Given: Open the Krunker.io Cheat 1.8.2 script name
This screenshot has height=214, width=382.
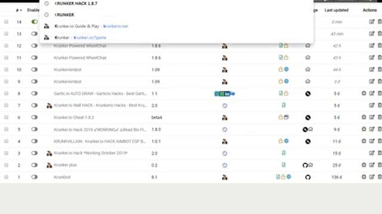Looking at the screenshot, I should point(73,118).
